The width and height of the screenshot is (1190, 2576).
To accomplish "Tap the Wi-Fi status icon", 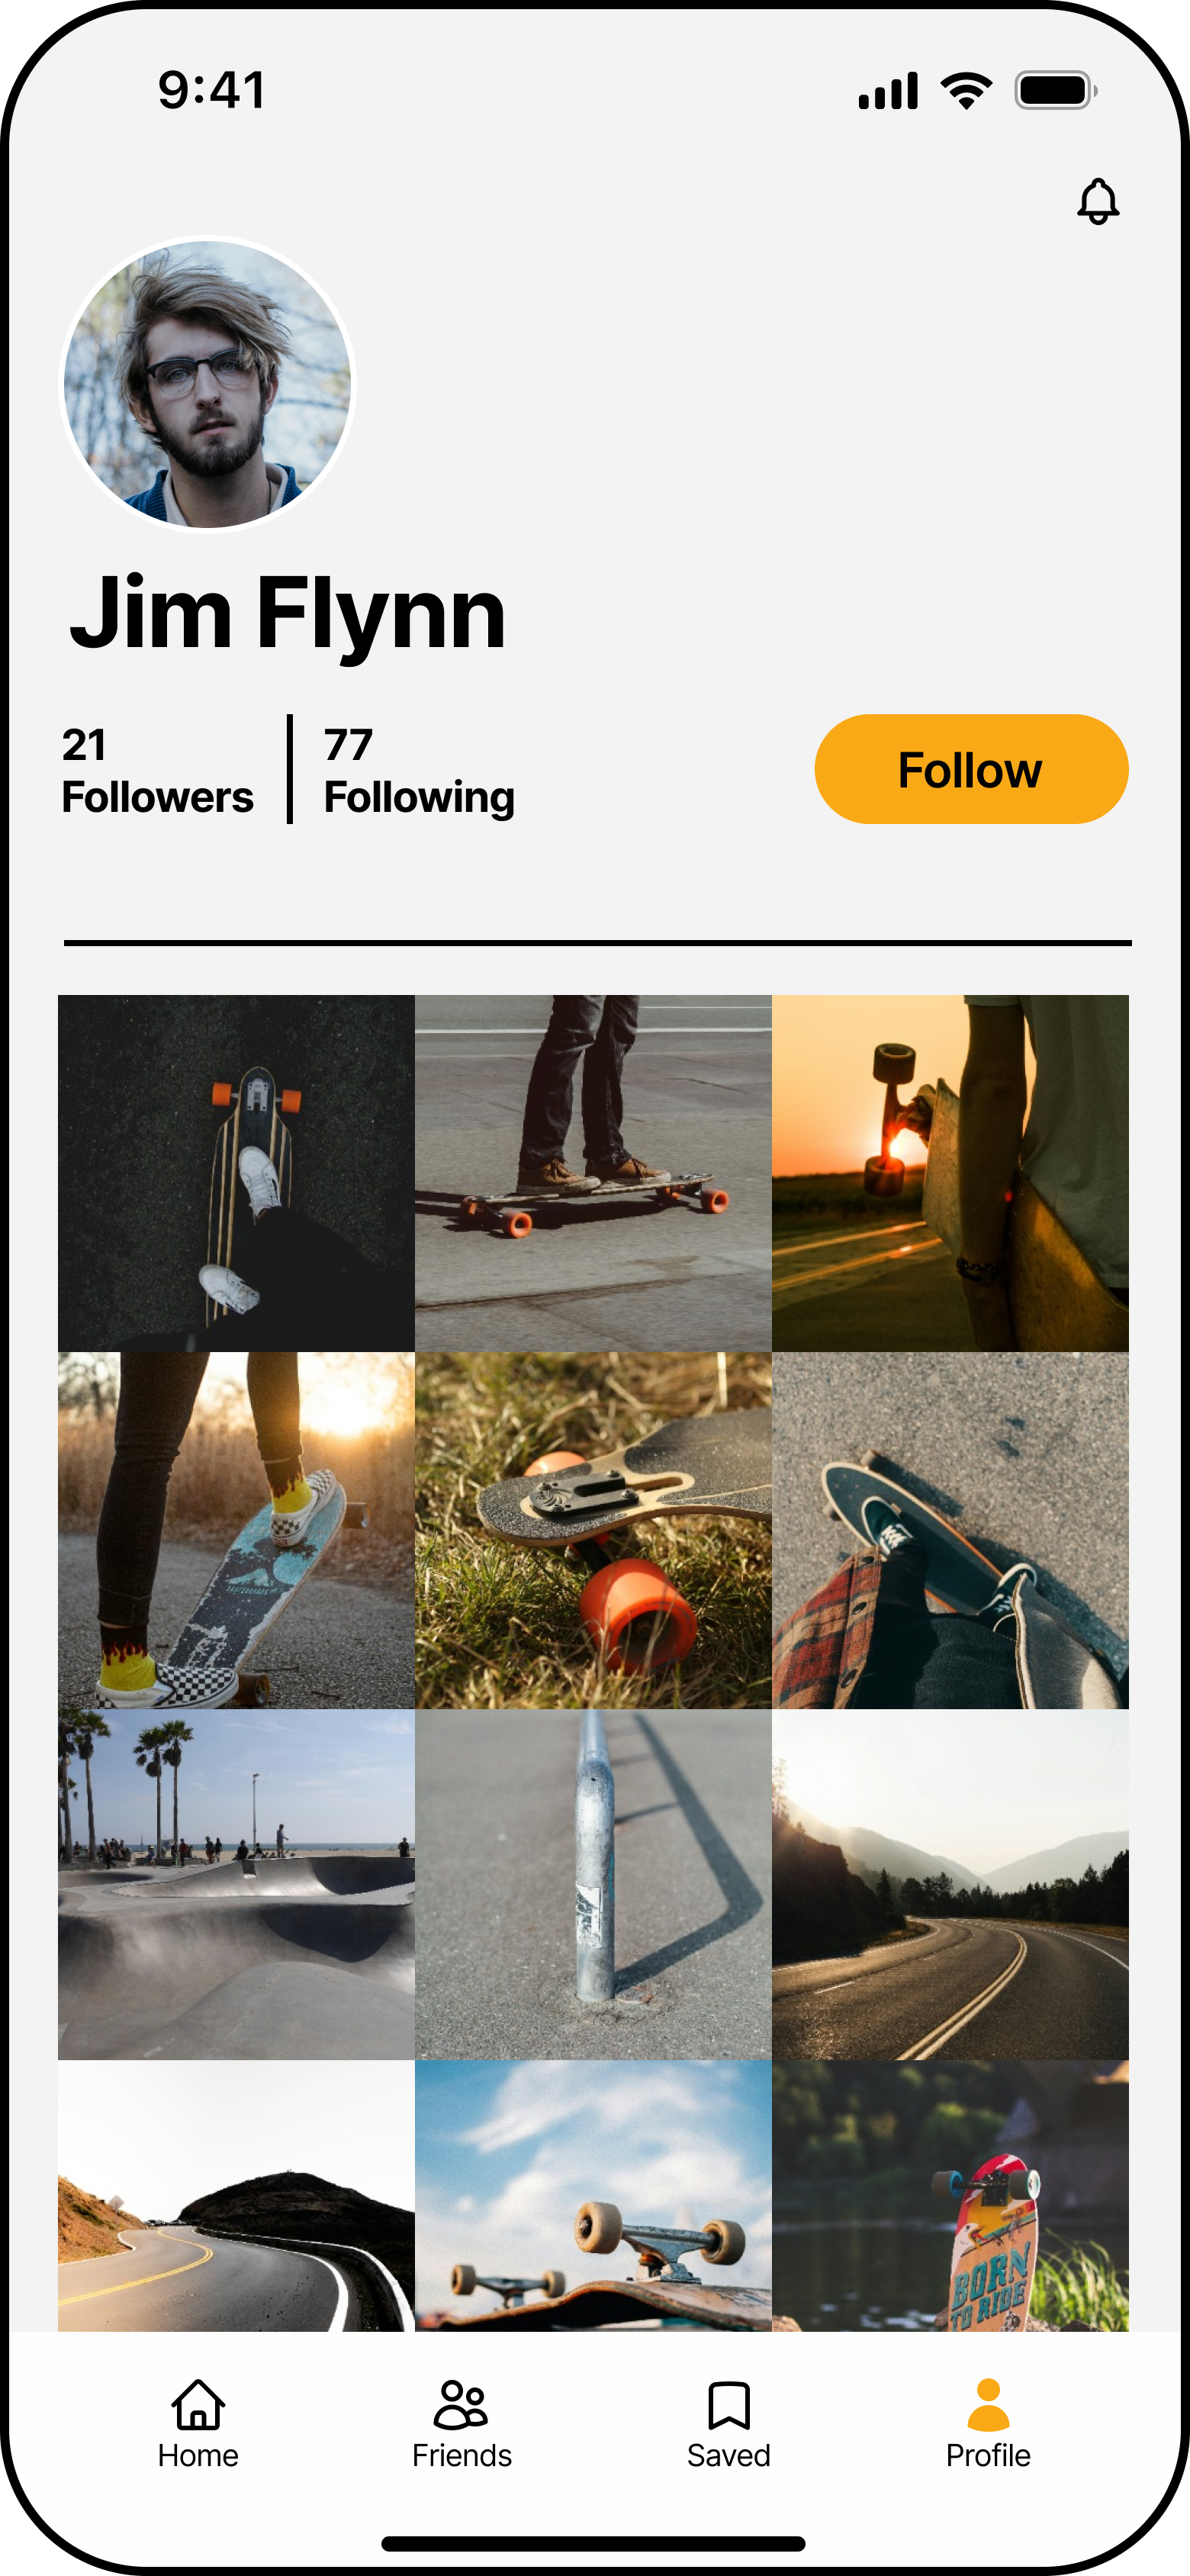I will click(x=966, y=91).
